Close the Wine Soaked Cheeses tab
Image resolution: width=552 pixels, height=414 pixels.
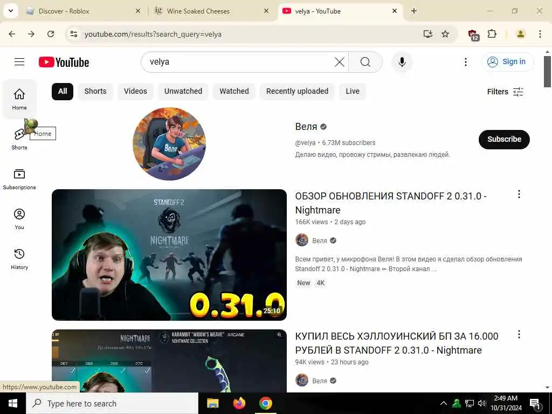266,11
